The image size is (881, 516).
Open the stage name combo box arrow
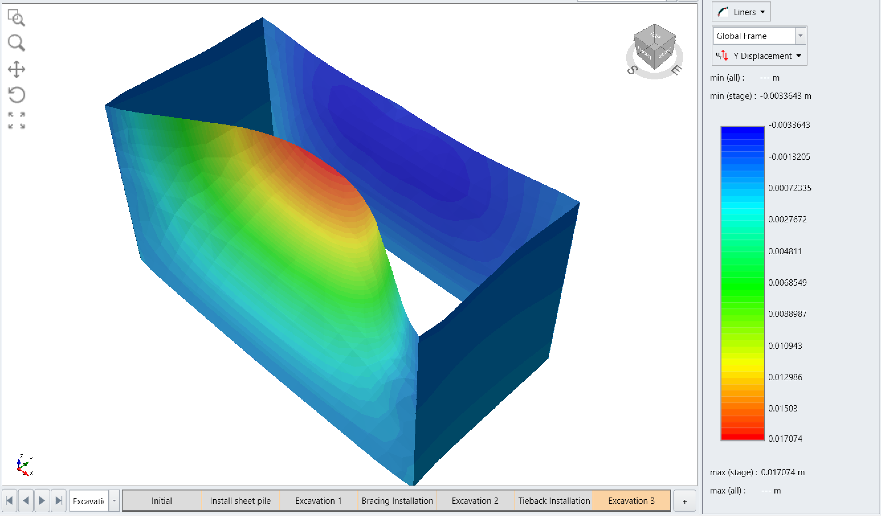[114, 501]
